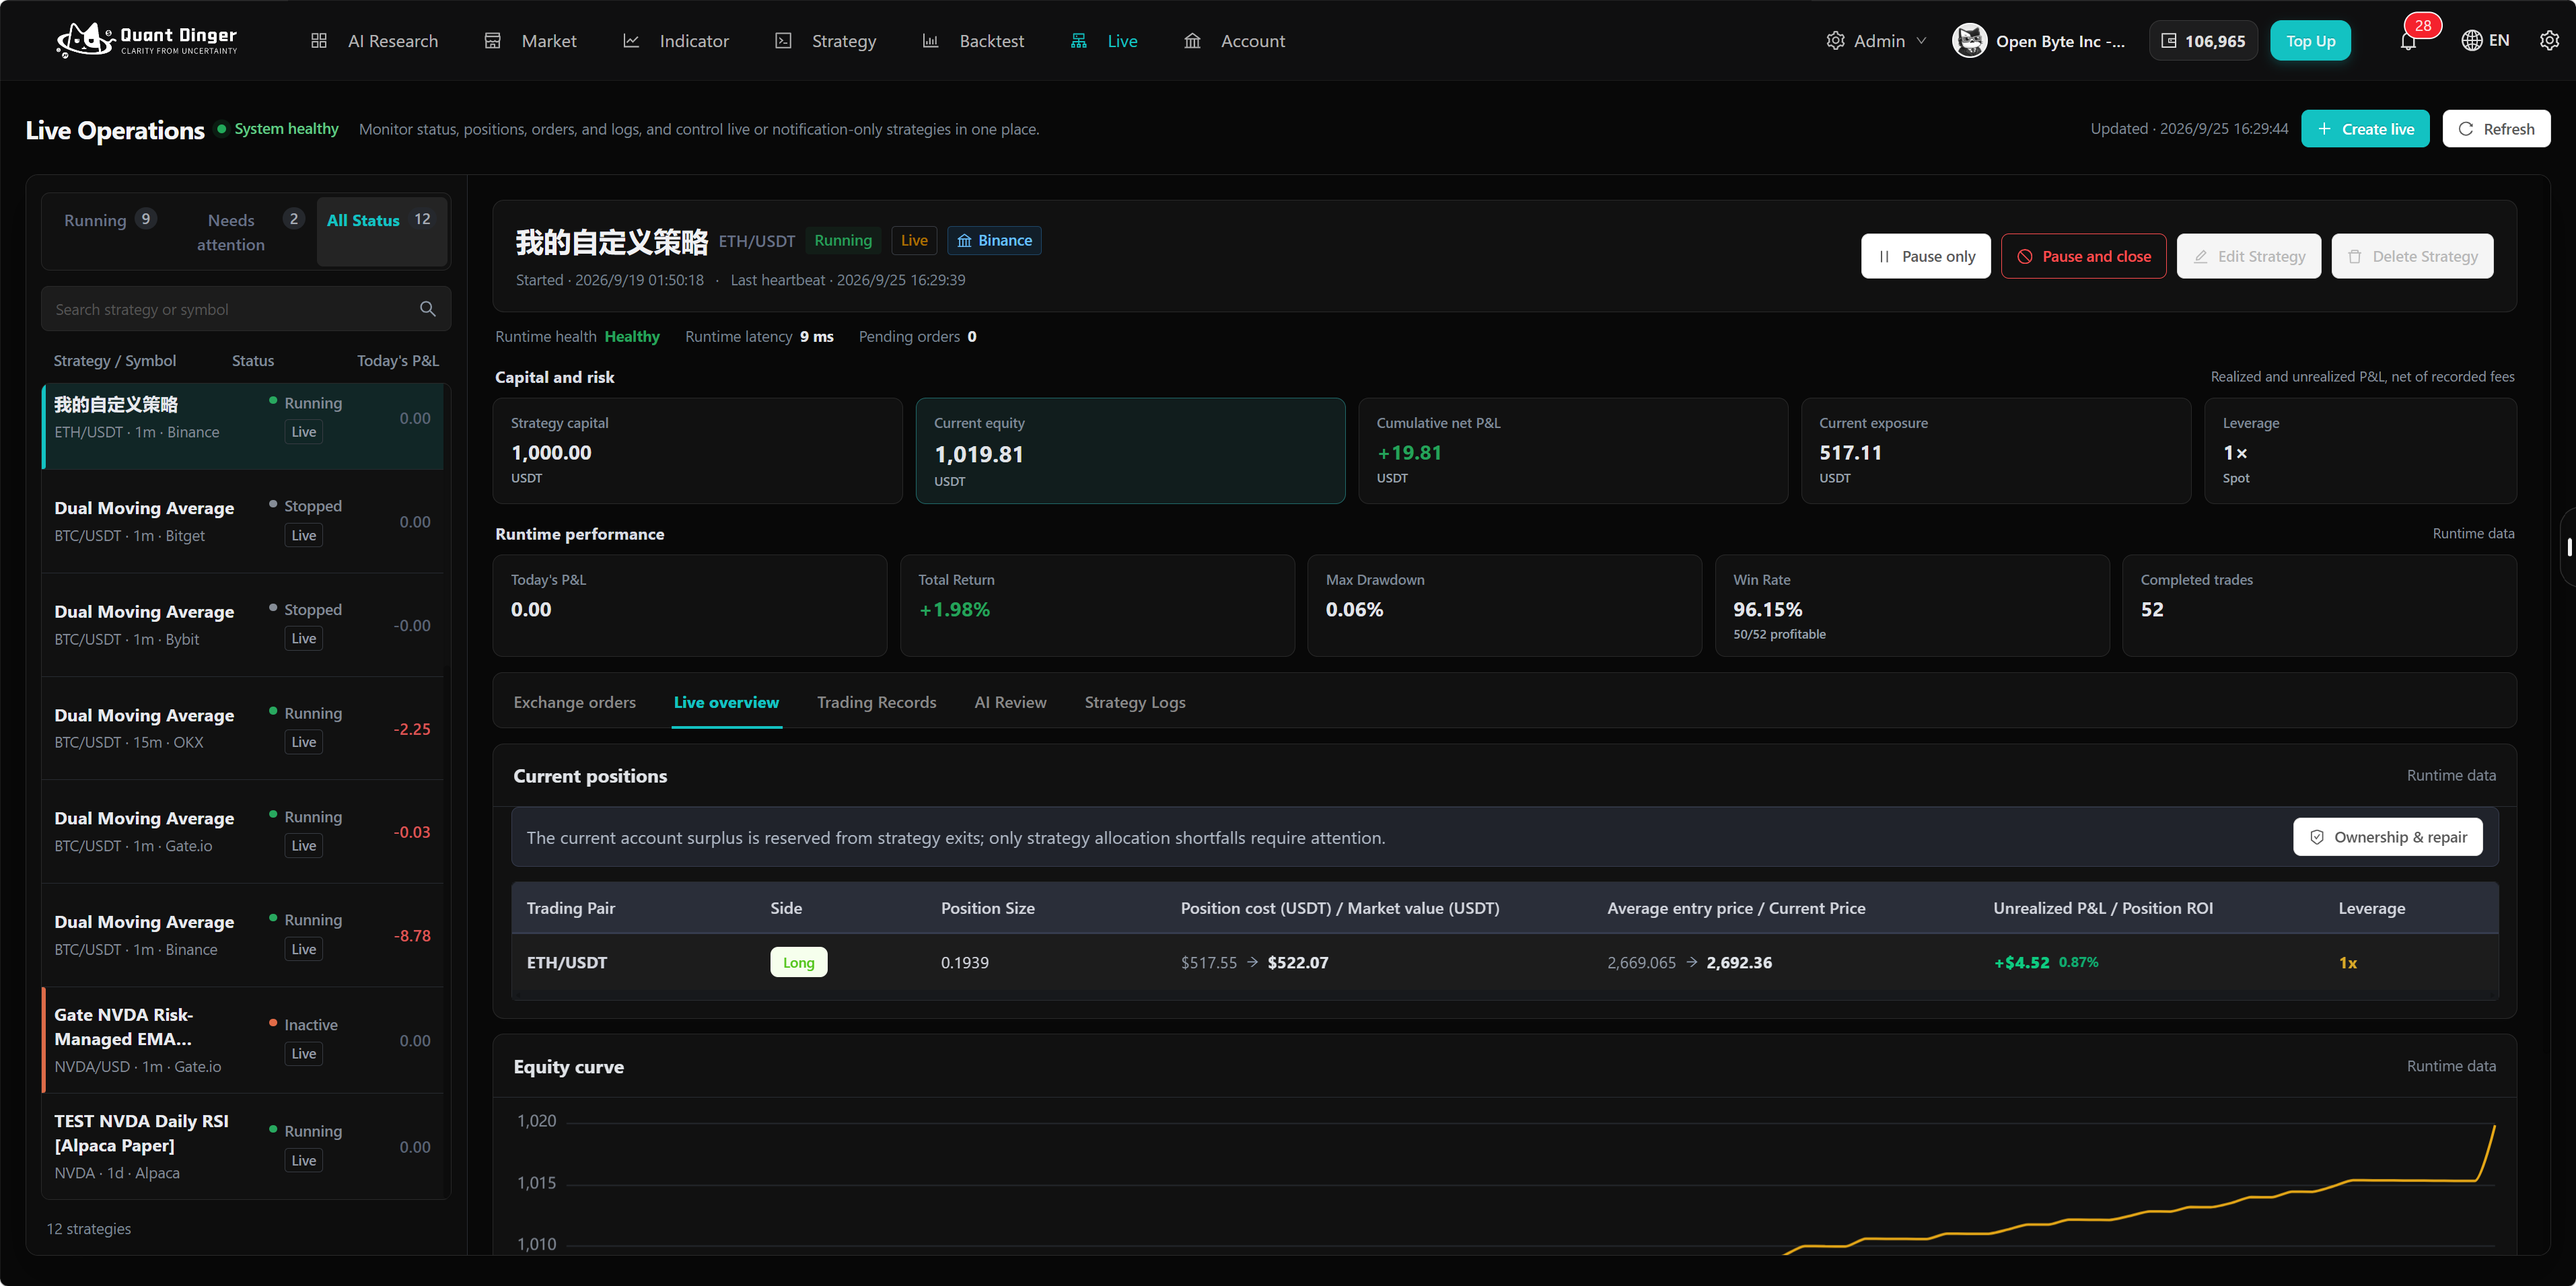Open the Trading Records tab
The width and height of the screenshot is (2576, 1286).
[876, 702]
